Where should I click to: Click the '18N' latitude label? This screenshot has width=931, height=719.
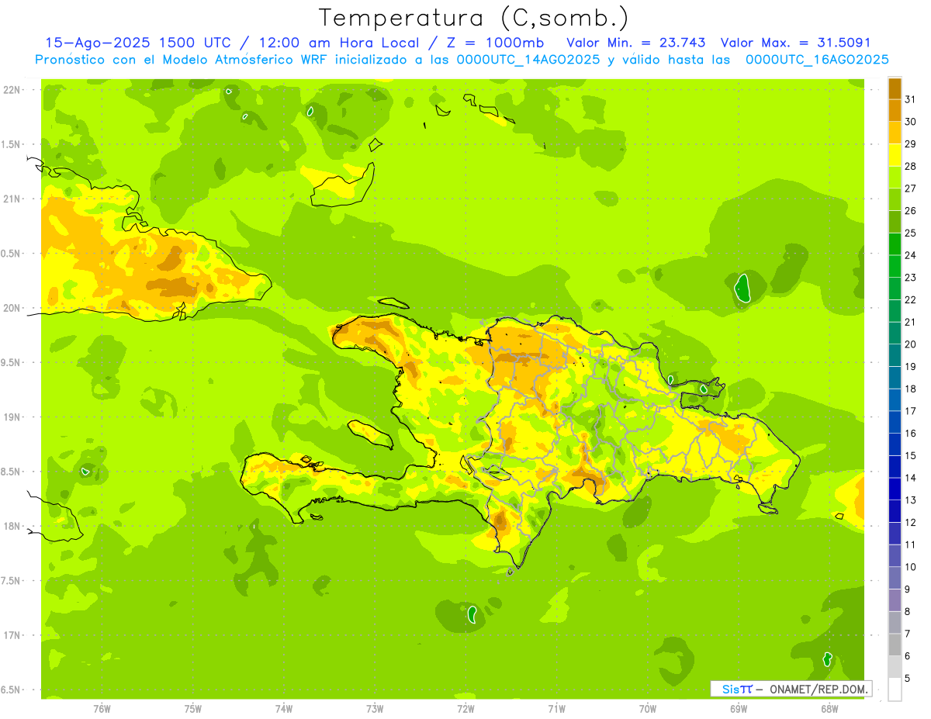(x=12, y=526)
